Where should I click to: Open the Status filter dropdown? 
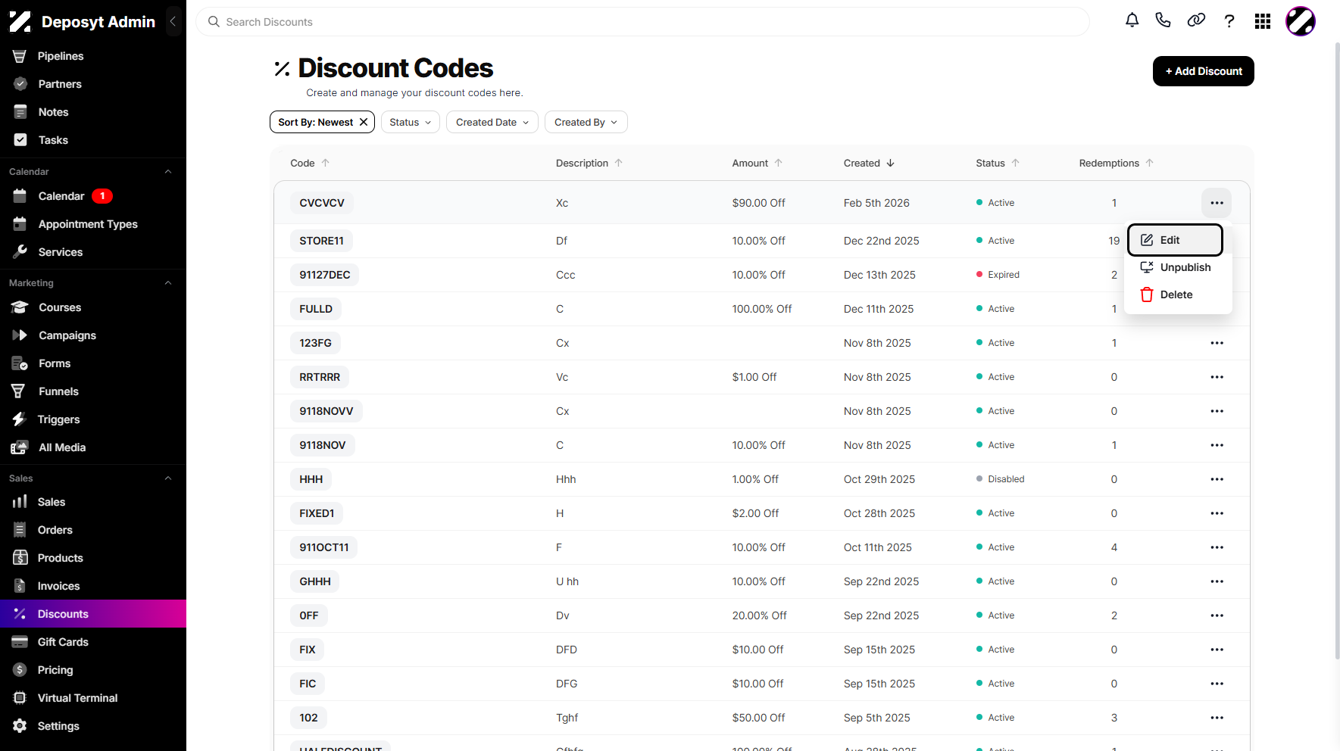pos(410,122)
